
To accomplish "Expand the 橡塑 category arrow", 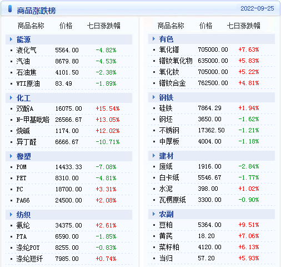I will pyautogui.click(x=11, y=156).
